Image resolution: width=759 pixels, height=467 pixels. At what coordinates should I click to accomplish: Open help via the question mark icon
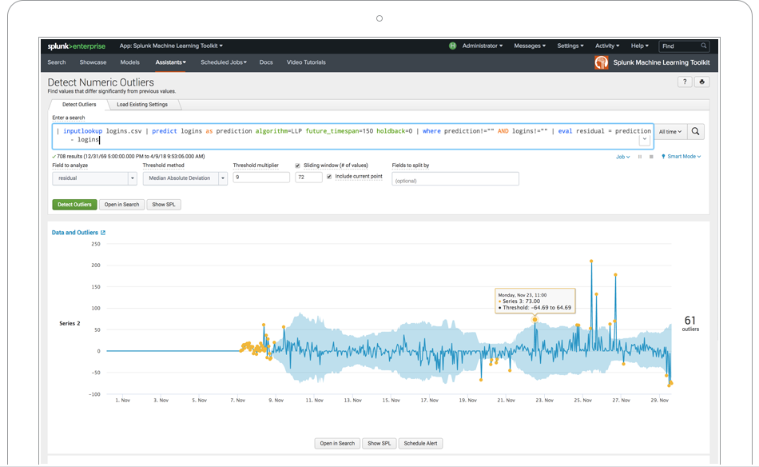[685, 82]
